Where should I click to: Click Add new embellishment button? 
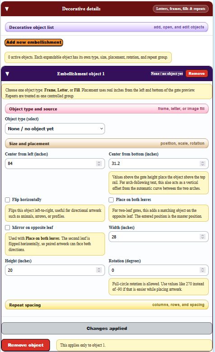pyautogui.click(x=34, y=42)
